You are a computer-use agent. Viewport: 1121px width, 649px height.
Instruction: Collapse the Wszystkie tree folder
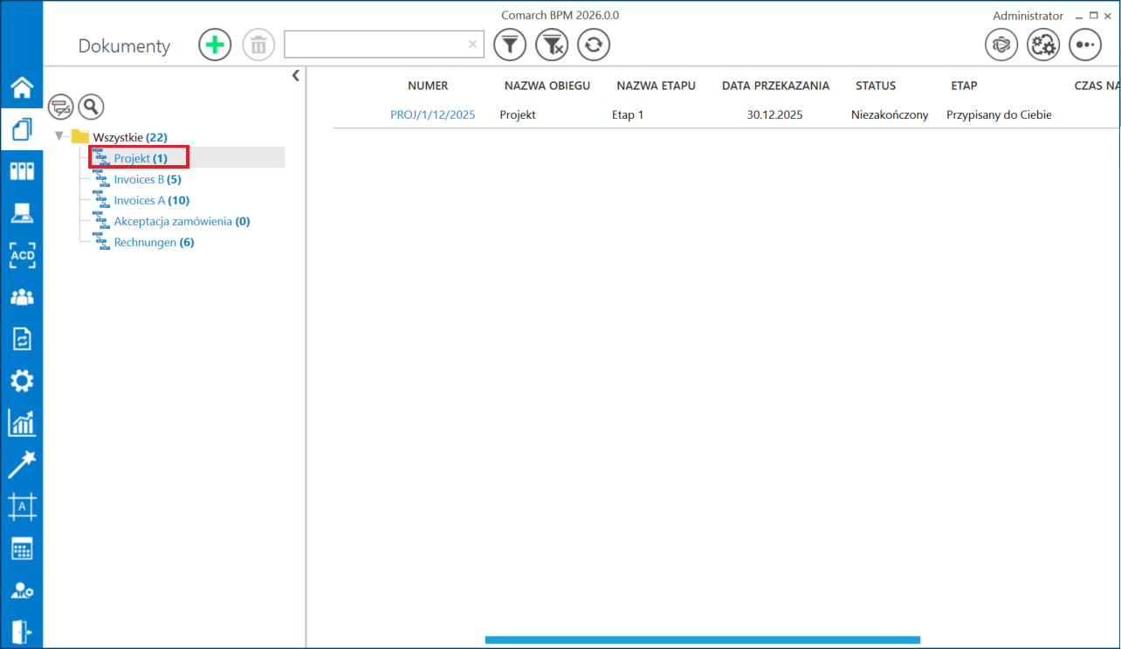pyautogui.click(x=59, y=136)
